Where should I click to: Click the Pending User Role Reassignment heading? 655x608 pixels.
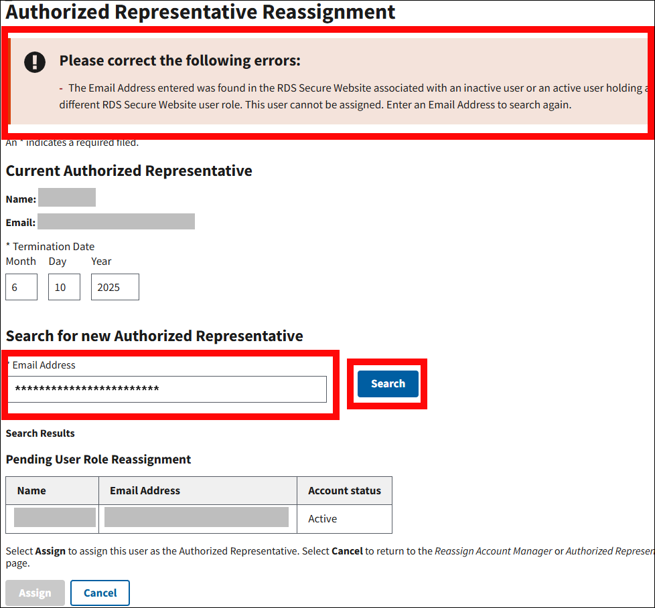[x=98, y=460]
